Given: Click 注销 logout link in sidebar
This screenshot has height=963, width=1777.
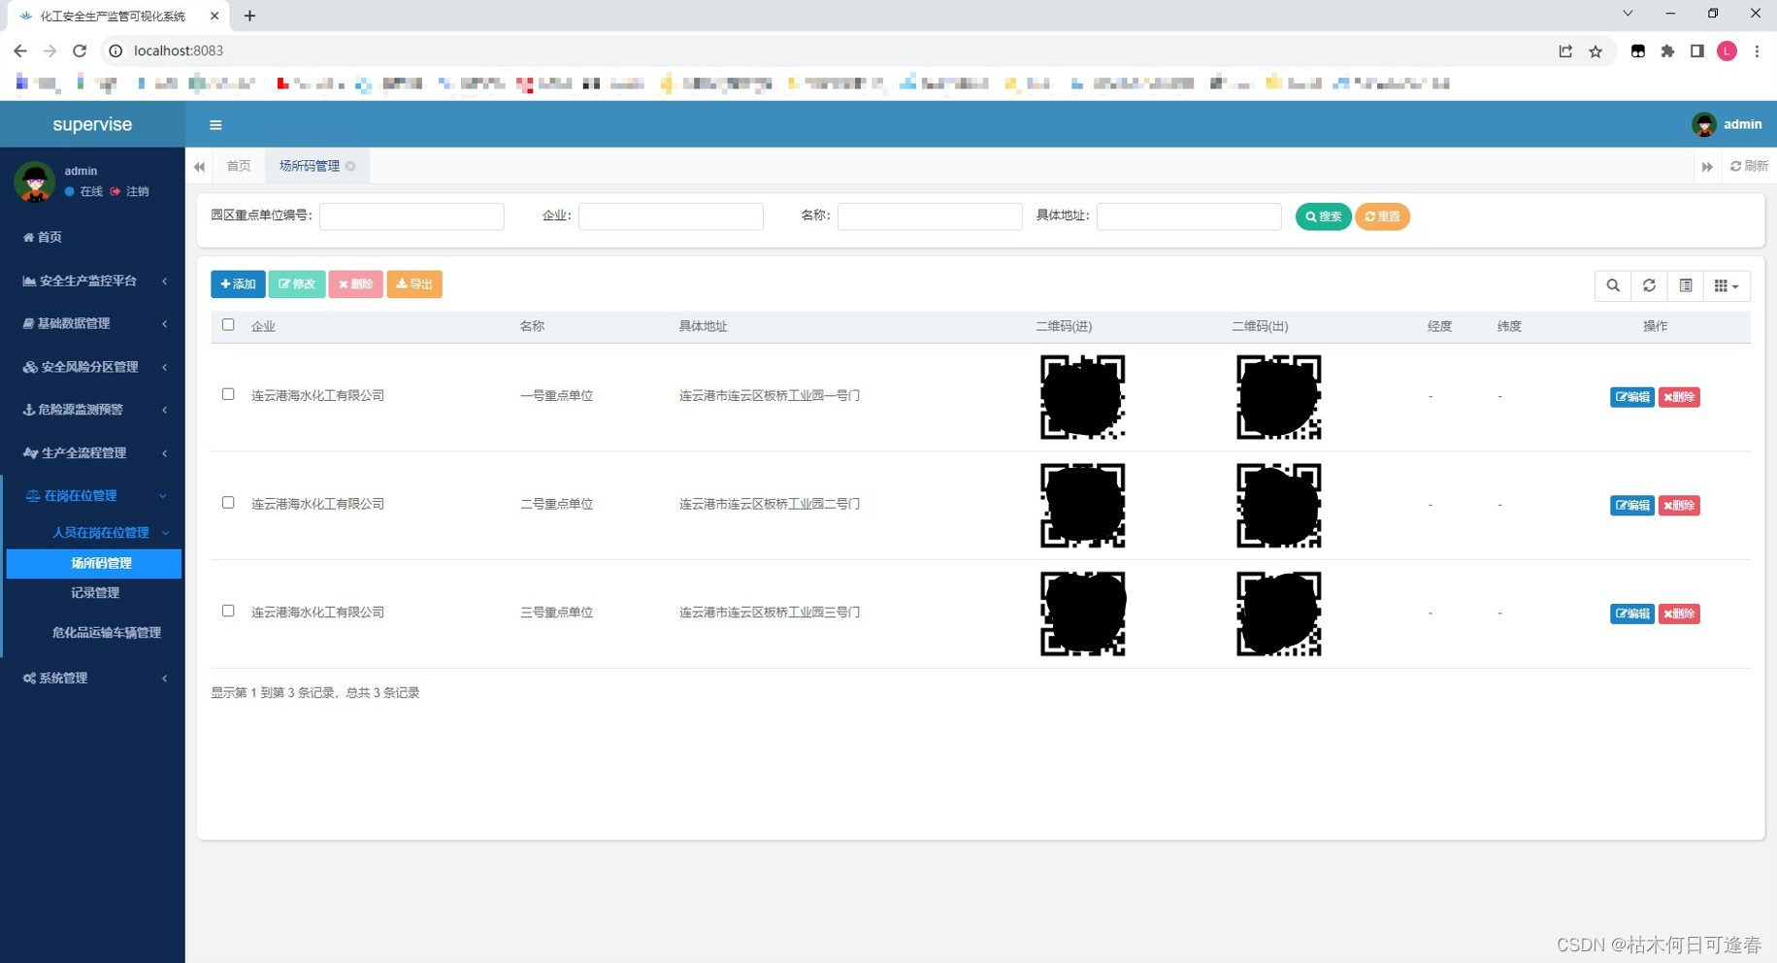Looking at the screenshot, I should pyautogui.click(x=130, y=191).
